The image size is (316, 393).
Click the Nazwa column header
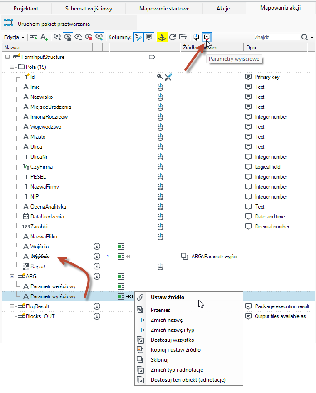point(47,48)
